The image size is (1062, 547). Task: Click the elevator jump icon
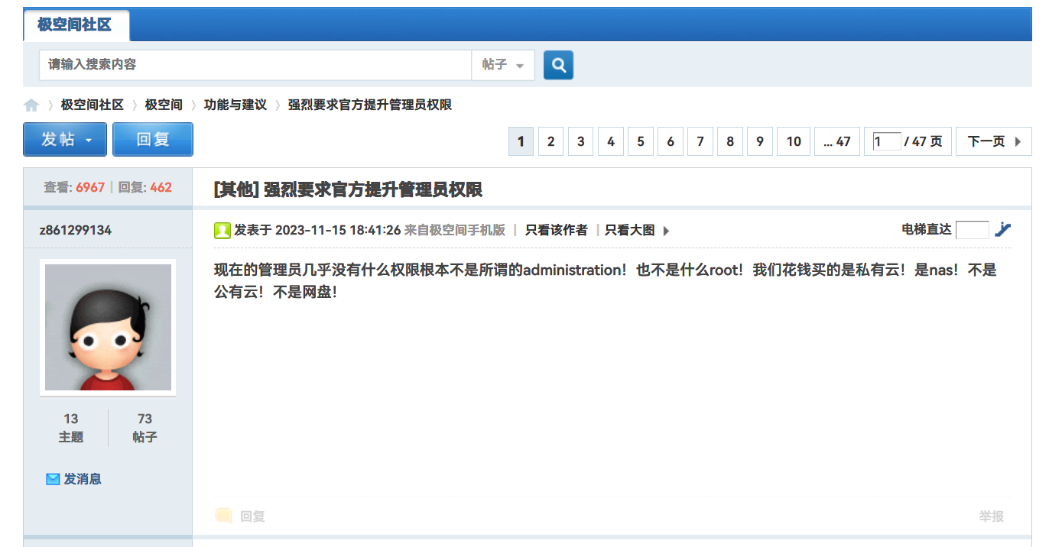click(x=1002, y=229)
